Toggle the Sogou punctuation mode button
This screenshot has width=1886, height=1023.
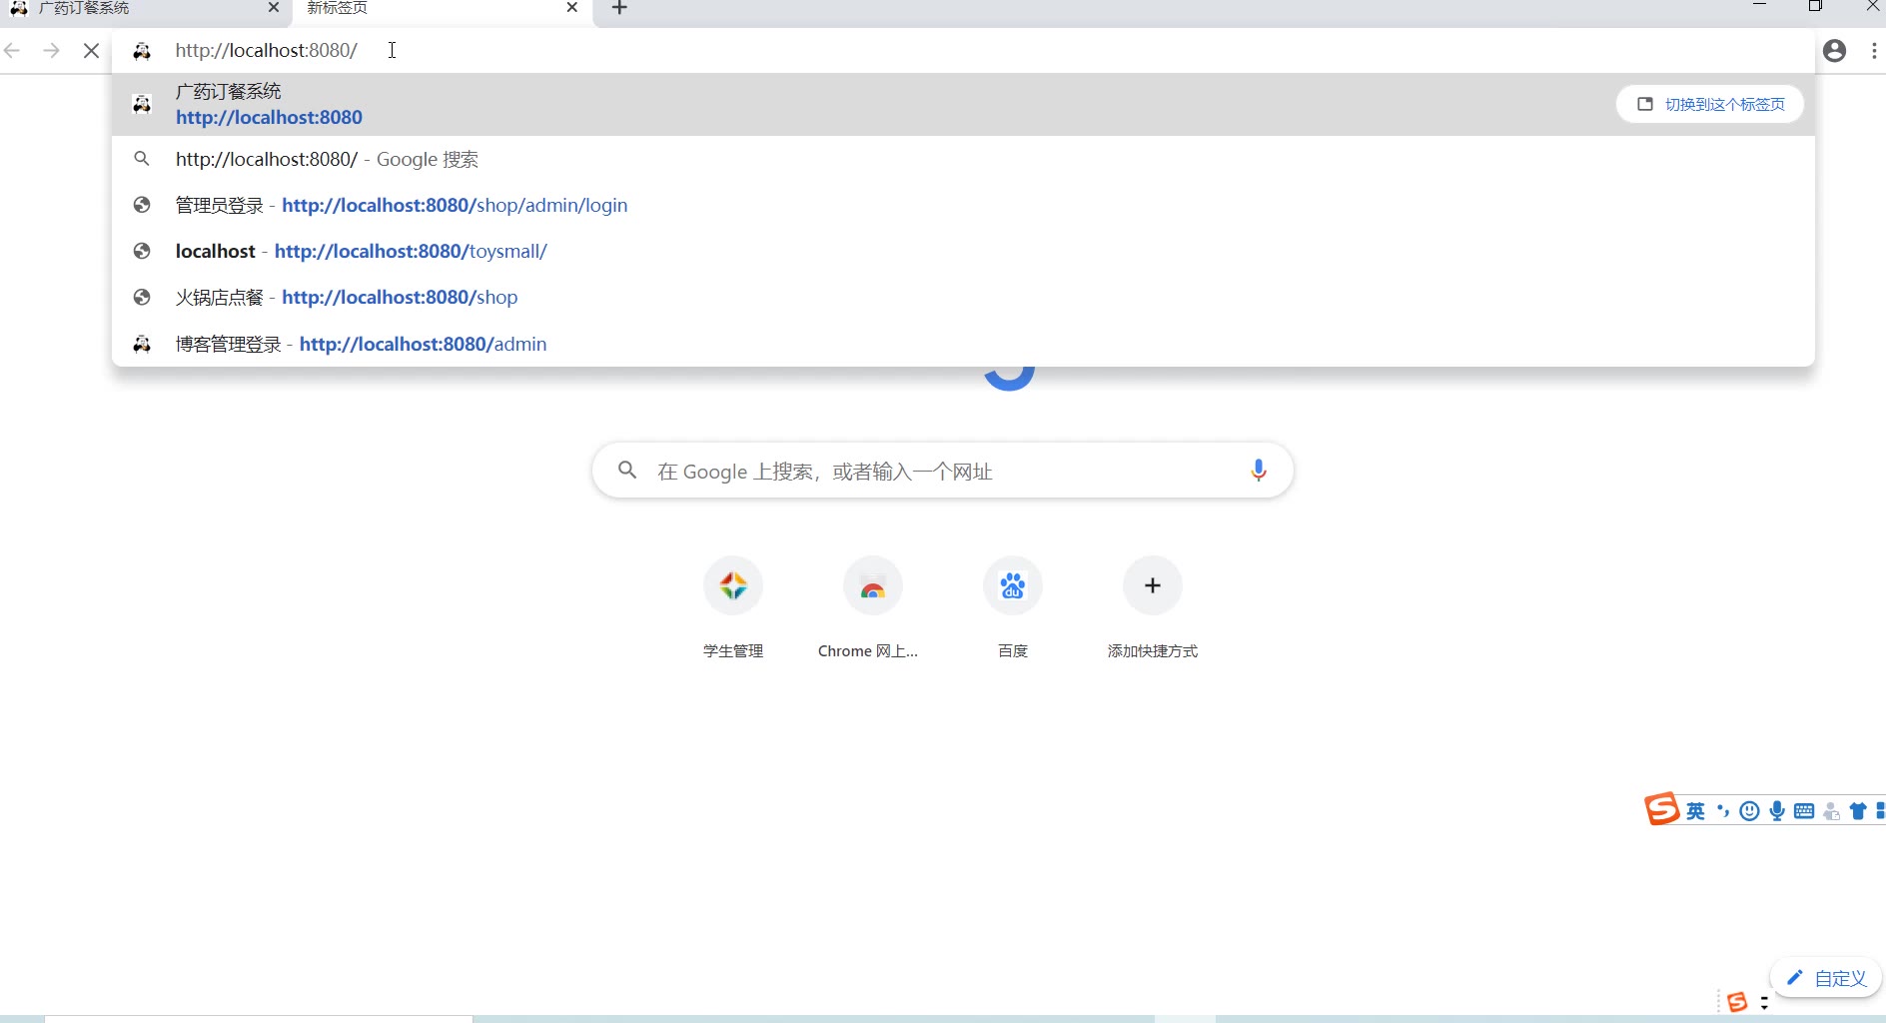1723,811
